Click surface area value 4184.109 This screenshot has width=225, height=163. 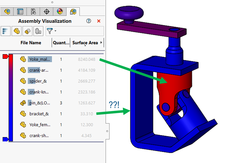pos(87,70)
